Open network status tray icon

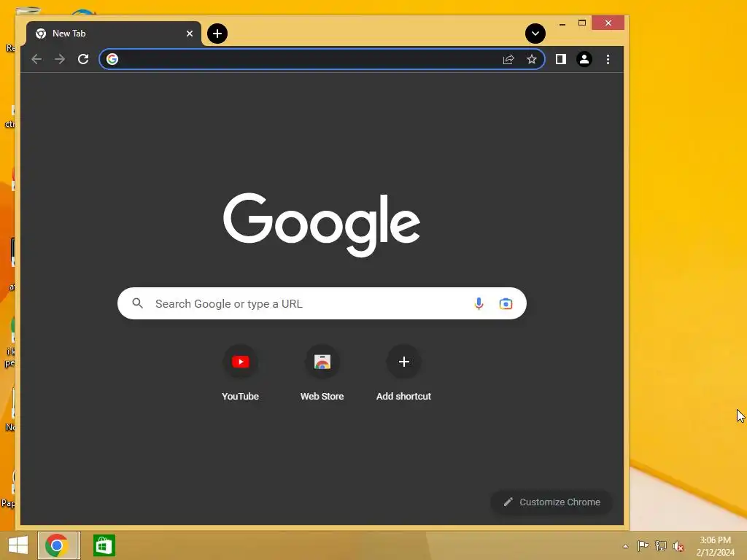pyautogui.click(x=661, y=545)
